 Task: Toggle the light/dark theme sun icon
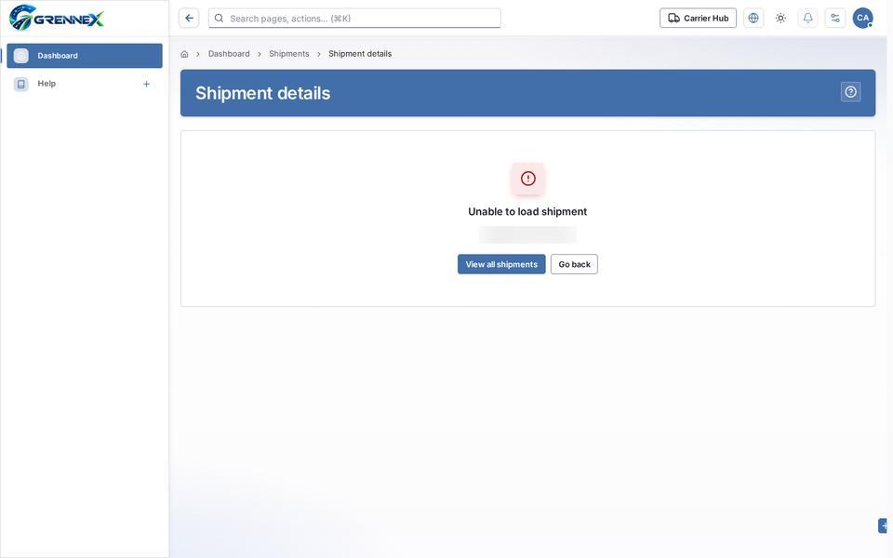click(780, 19)
